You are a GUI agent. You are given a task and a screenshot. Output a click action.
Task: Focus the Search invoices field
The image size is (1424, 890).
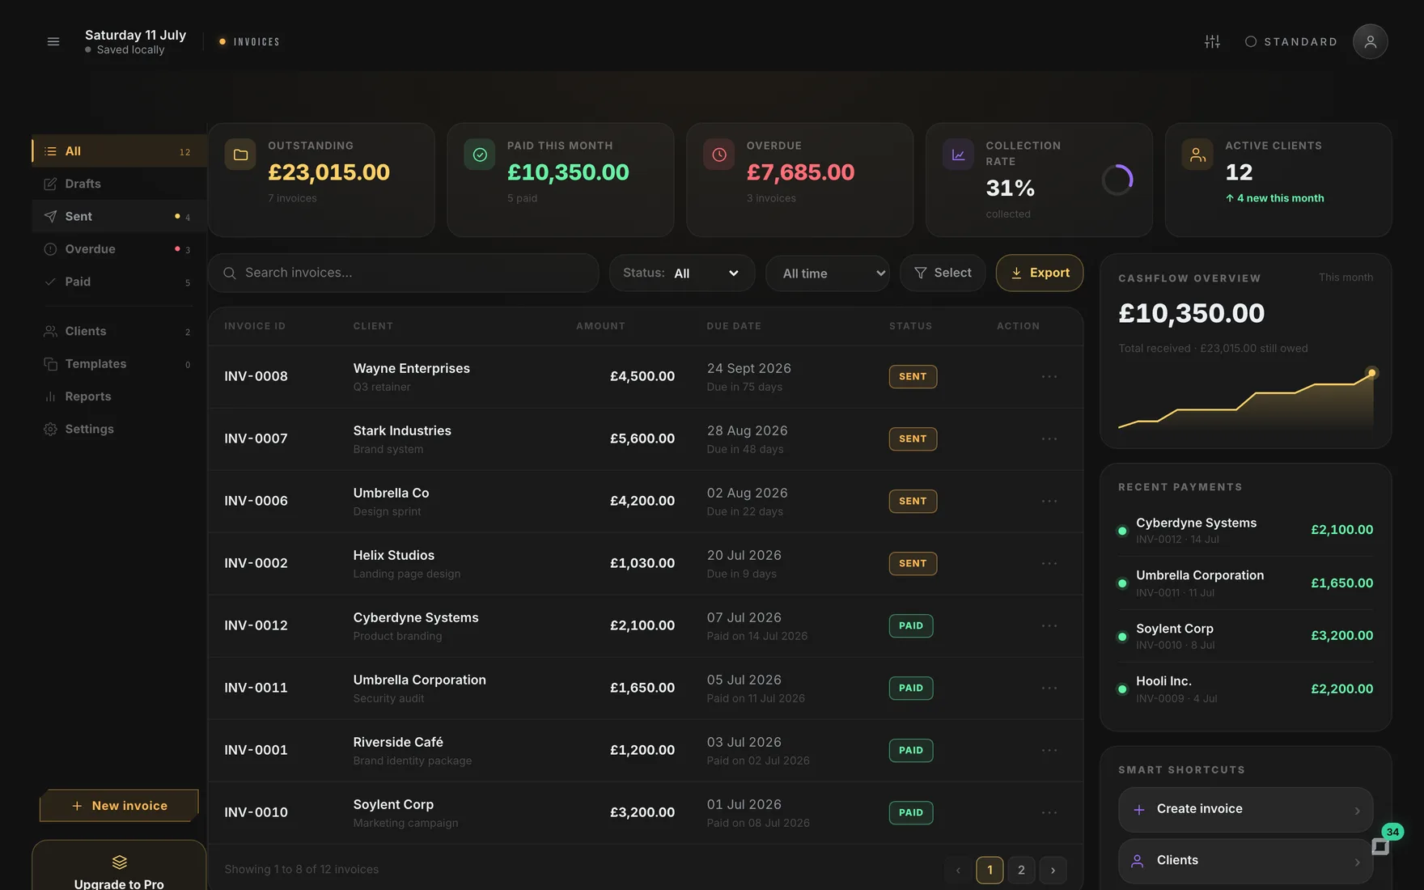tap(403, 273)
